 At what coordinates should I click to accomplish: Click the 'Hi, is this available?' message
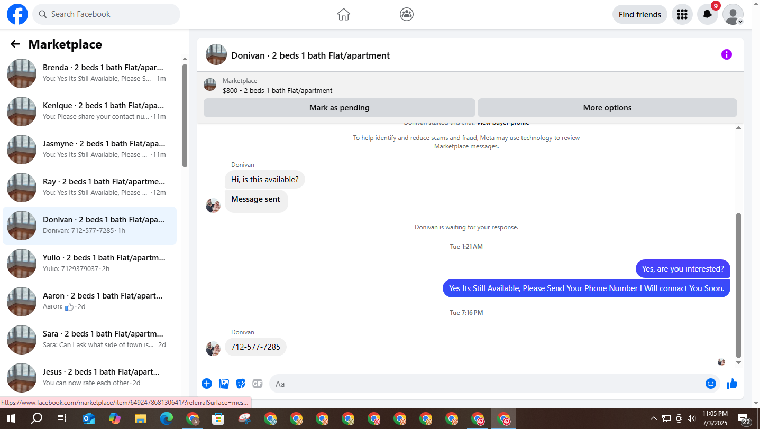coord(265,180)
